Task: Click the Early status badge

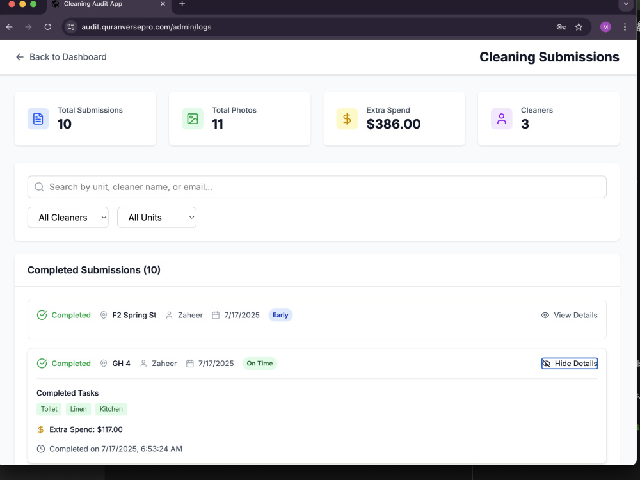Action: point(280,315)
